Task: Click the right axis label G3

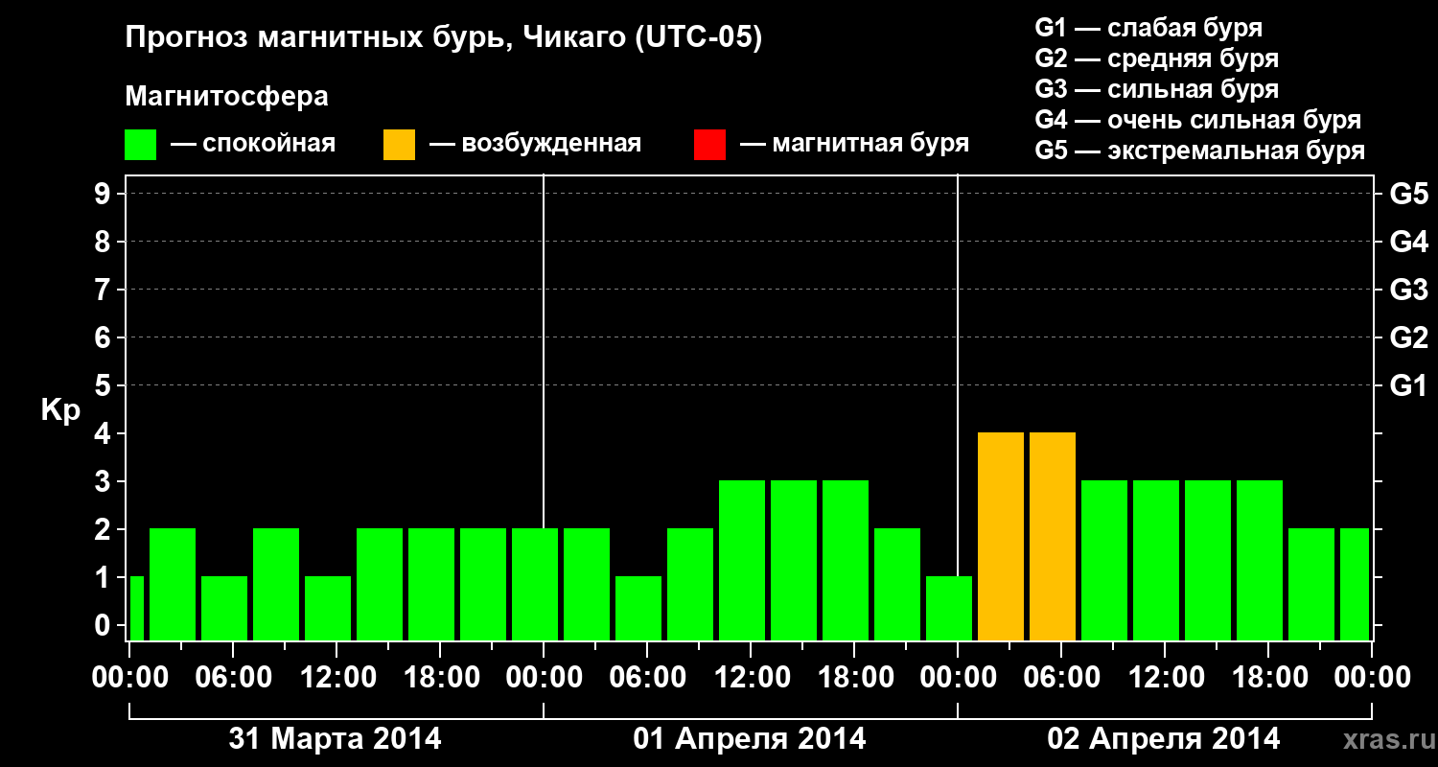Action: click(x=1408, y=290)
